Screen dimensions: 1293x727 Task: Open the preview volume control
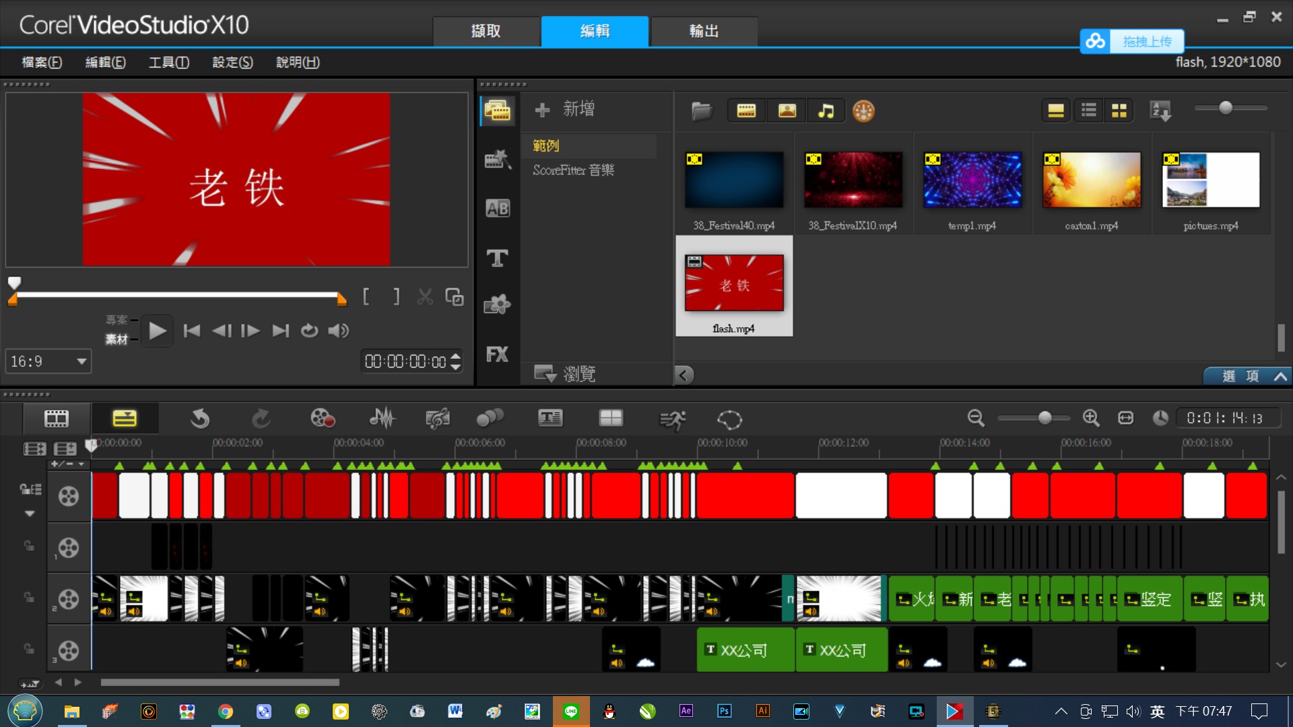tap(339, 331)
